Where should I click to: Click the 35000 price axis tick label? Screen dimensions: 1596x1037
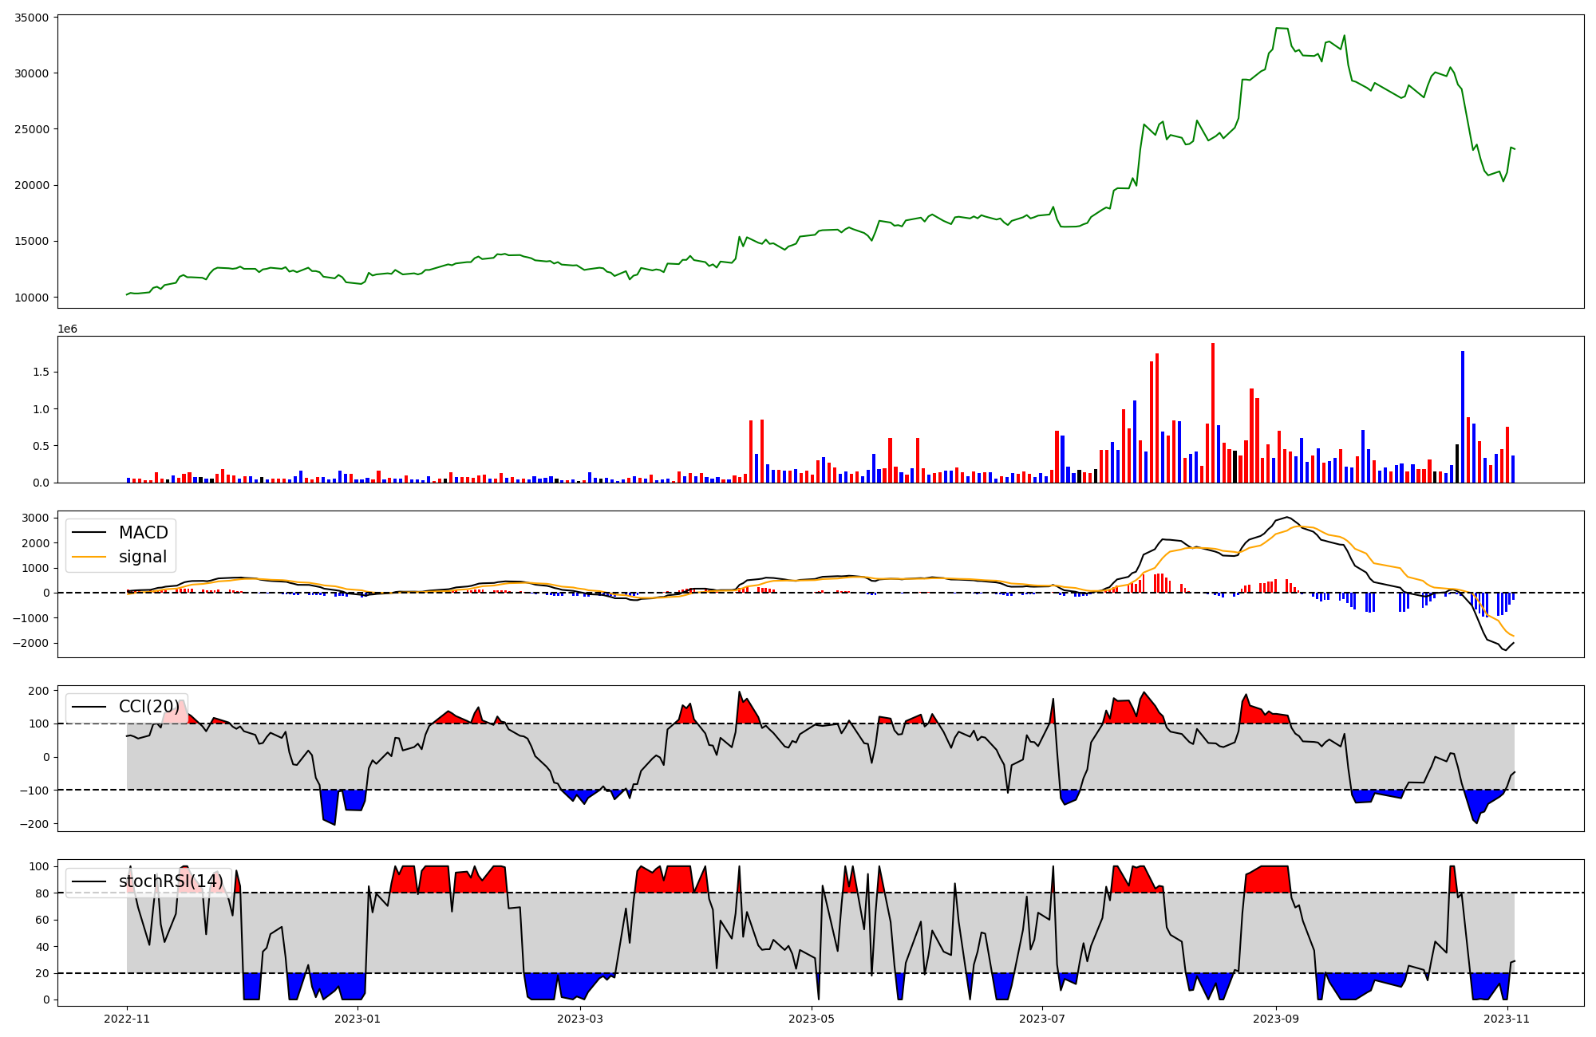pyautogui.click(x=32, y=18)
